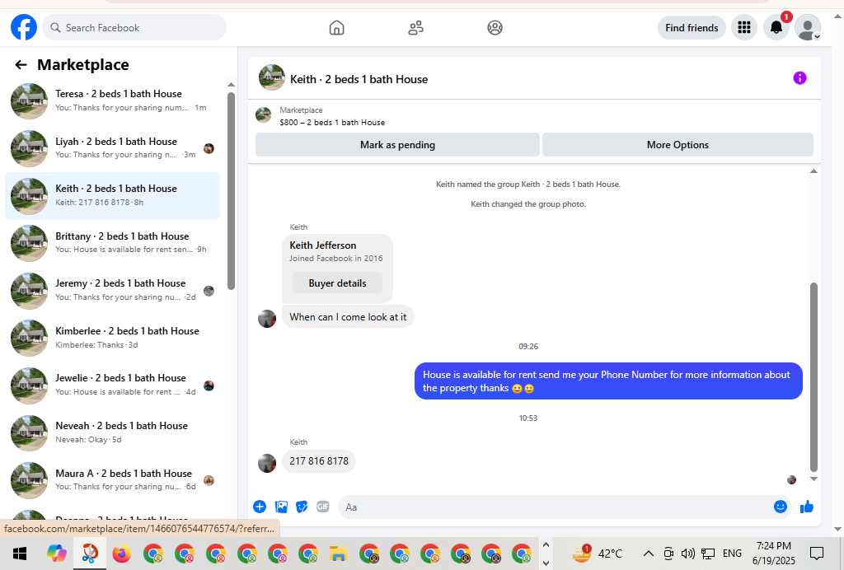Send a thumbs up like
This screenshot has width=844, height=570.
(x=806, y=507)
